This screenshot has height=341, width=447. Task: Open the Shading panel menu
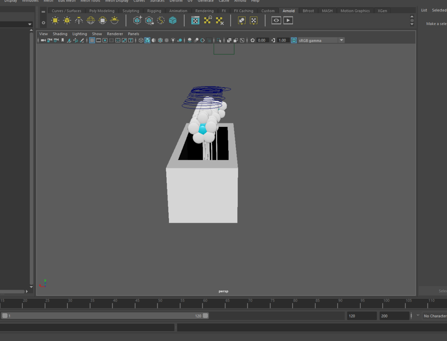[60, 34]
